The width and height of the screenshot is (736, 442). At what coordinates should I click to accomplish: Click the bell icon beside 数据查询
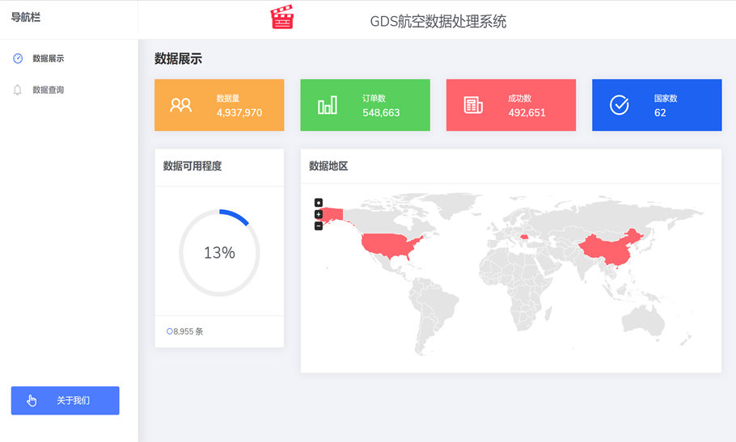click(18, 90)
